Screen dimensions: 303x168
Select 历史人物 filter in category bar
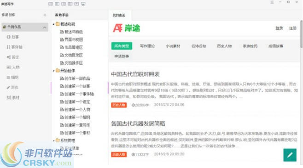coord(224,46)
